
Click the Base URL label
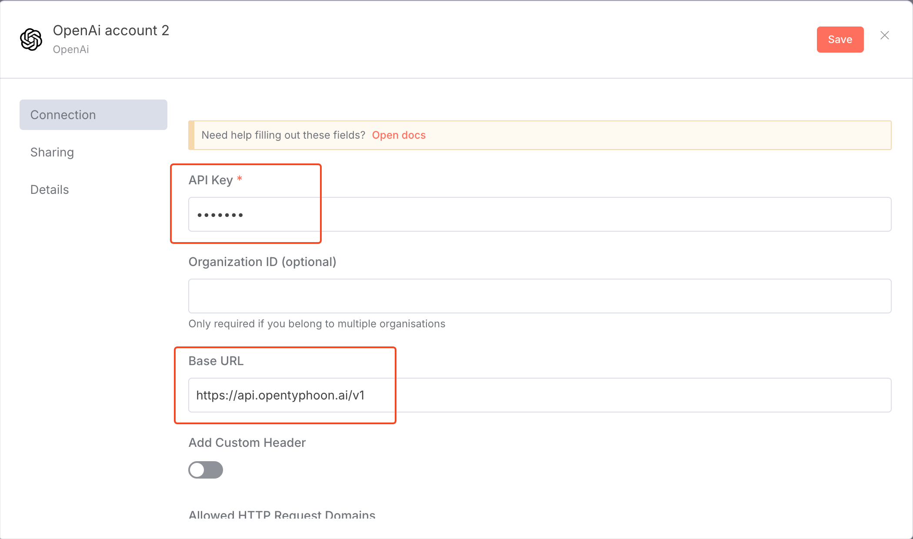[x=216, y=361]
